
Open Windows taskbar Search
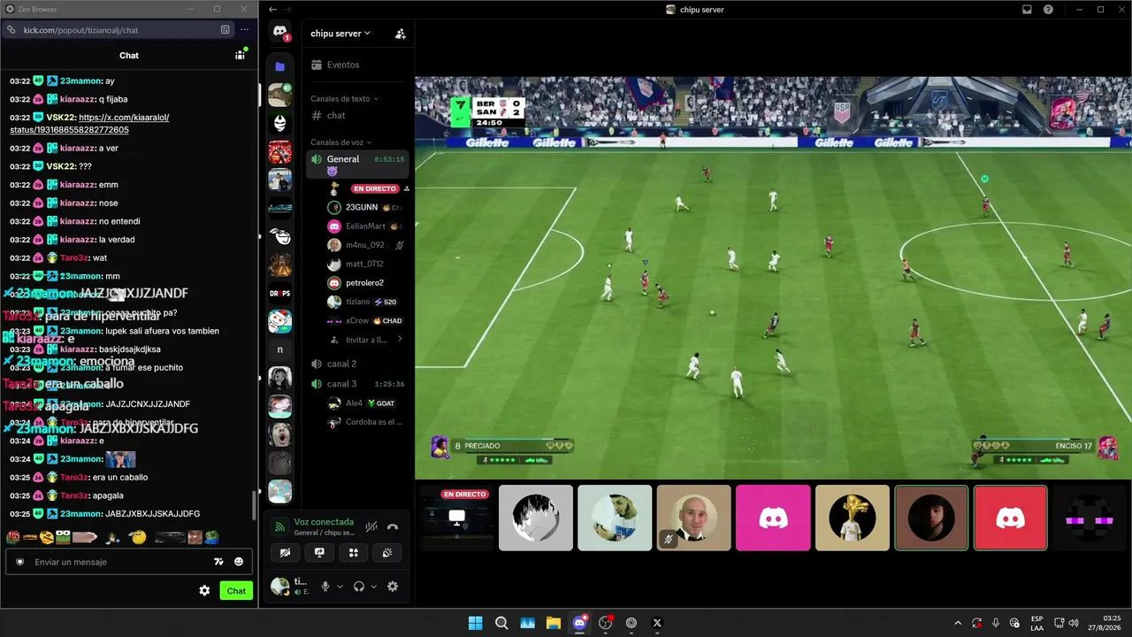(501, 623)
